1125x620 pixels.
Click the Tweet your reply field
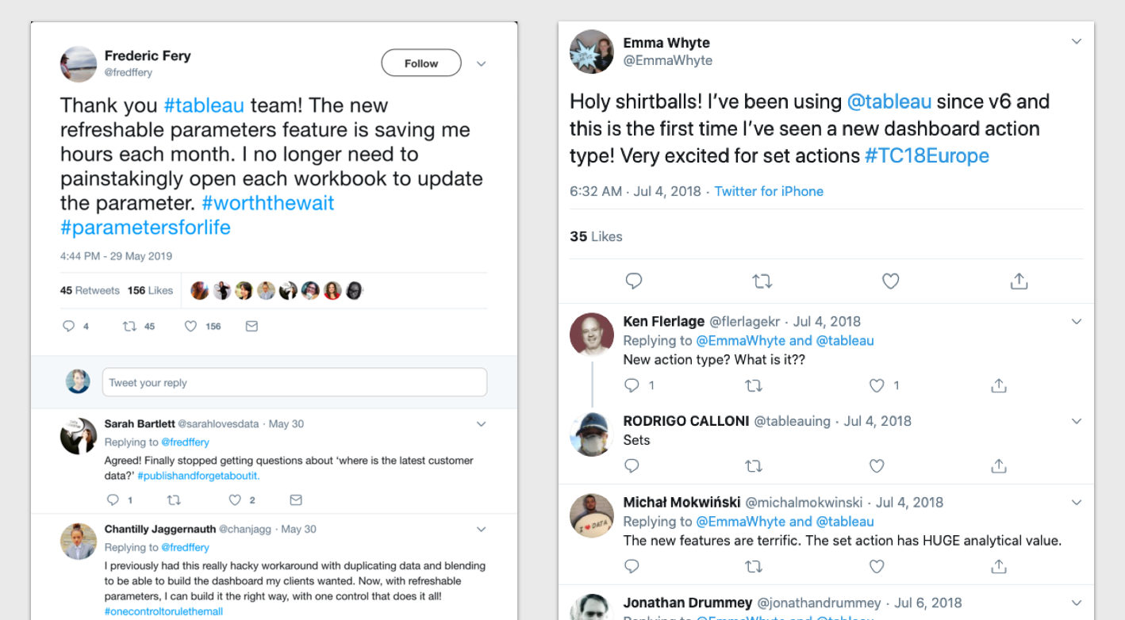(x=294, y=382)
